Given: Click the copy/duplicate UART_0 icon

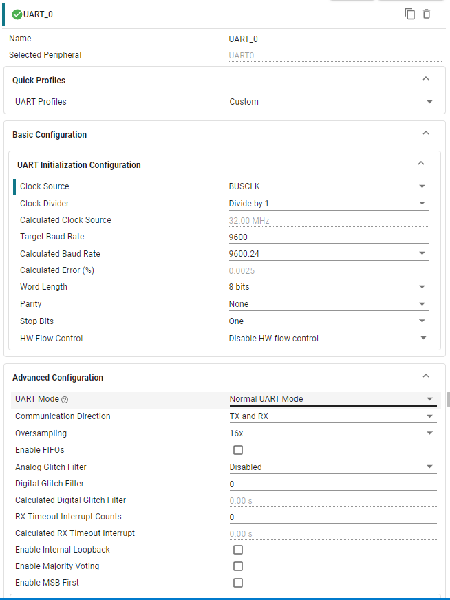Looking at the screenshot, I should (x=410, y=14).
